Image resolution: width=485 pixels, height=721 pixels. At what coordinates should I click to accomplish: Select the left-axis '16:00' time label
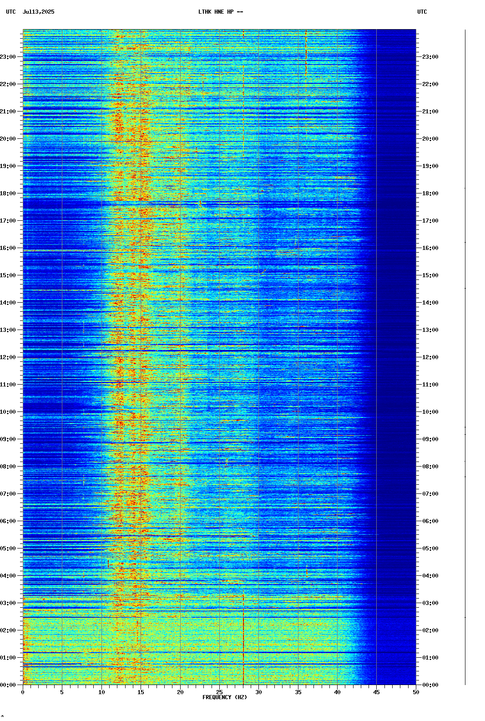point(8,248)
